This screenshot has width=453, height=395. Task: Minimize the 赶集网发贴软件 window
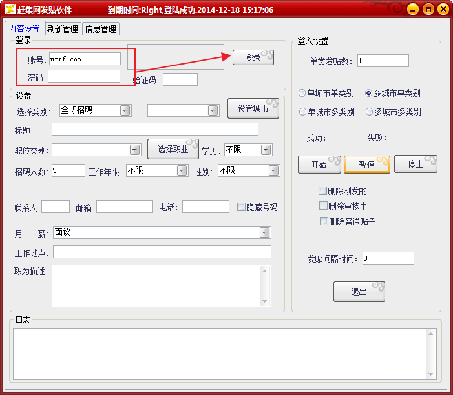point(413,9)
